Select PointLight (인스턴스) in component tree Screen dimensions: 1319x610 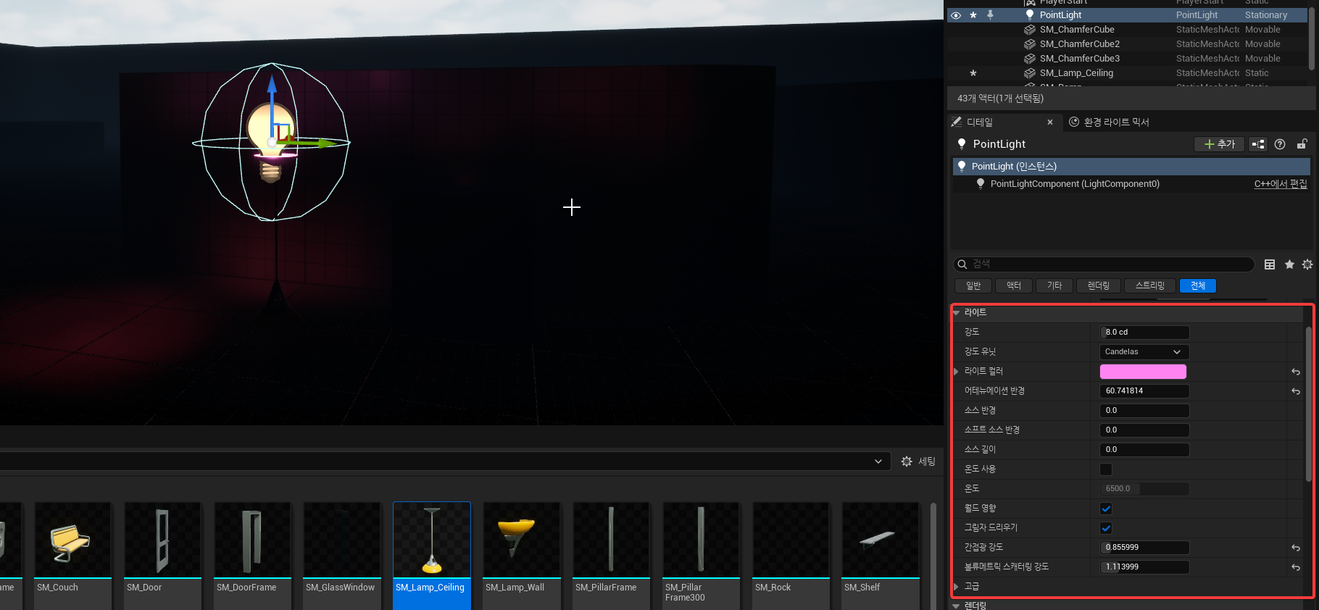tap(1131, 167)
